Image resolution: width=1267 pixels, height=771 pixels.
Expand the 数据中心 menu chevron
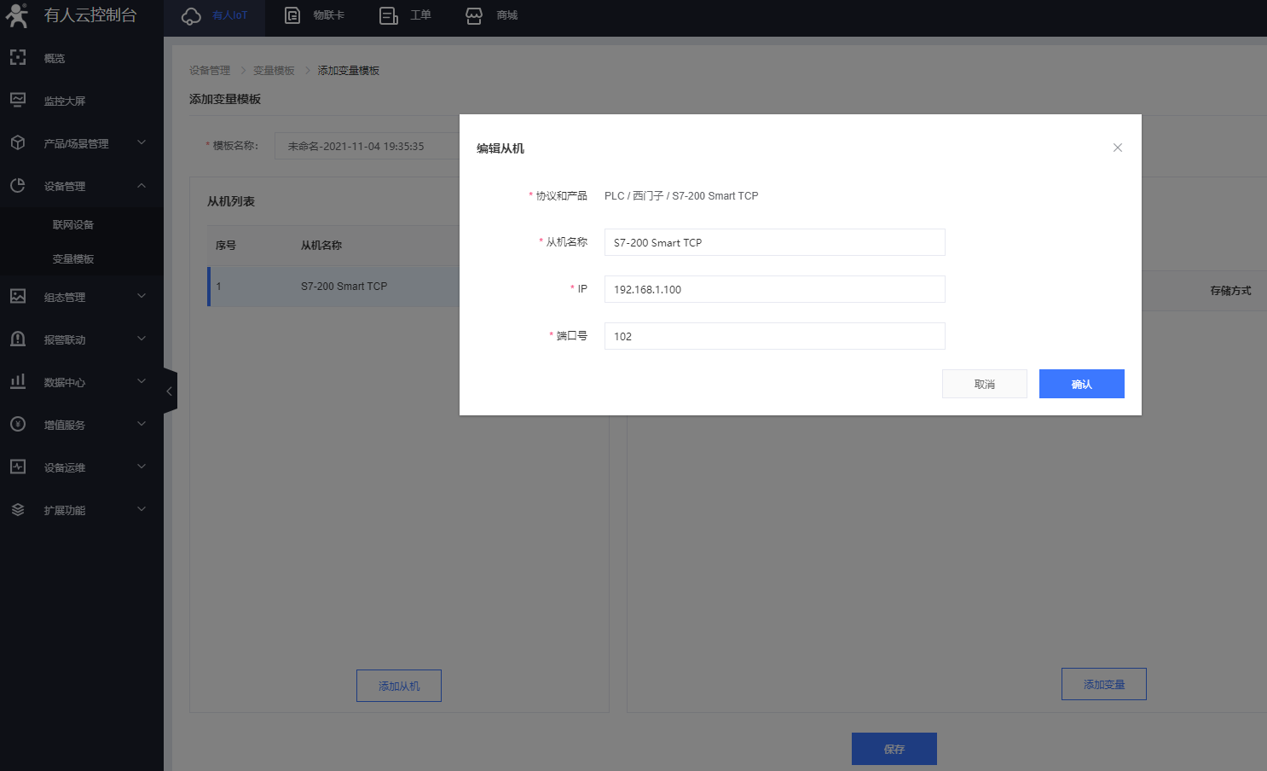142,381
